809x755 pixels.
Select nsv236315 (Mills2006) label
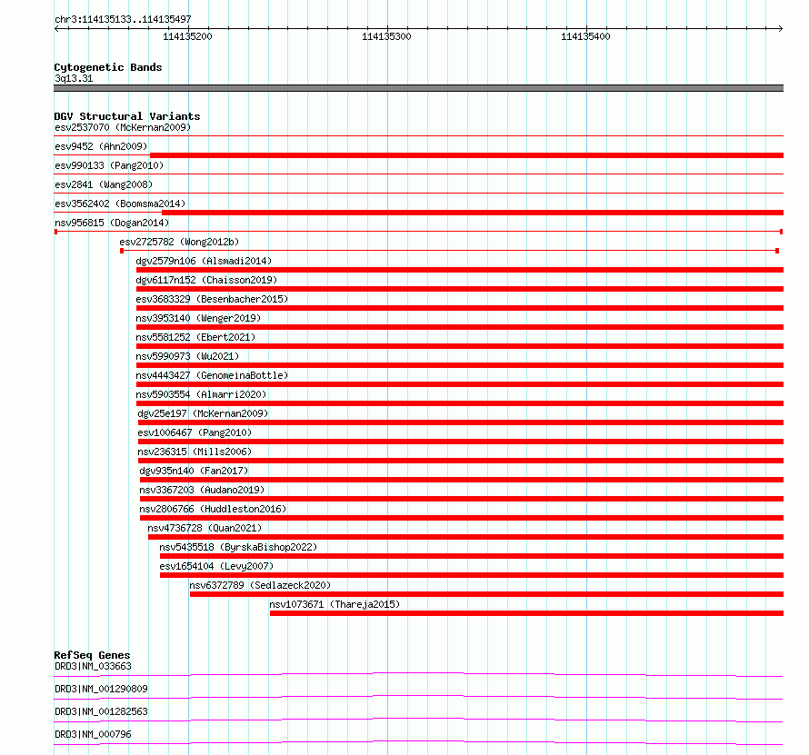coord(195,452)
